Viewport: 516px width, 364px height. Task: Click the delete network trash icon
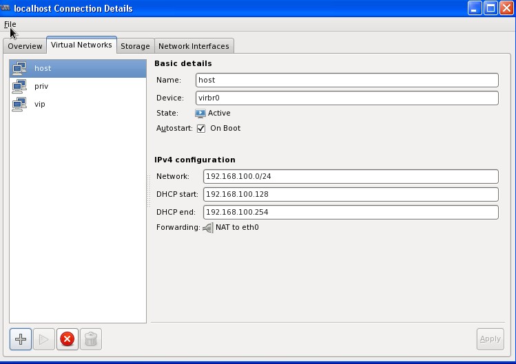tap(90, 339)
